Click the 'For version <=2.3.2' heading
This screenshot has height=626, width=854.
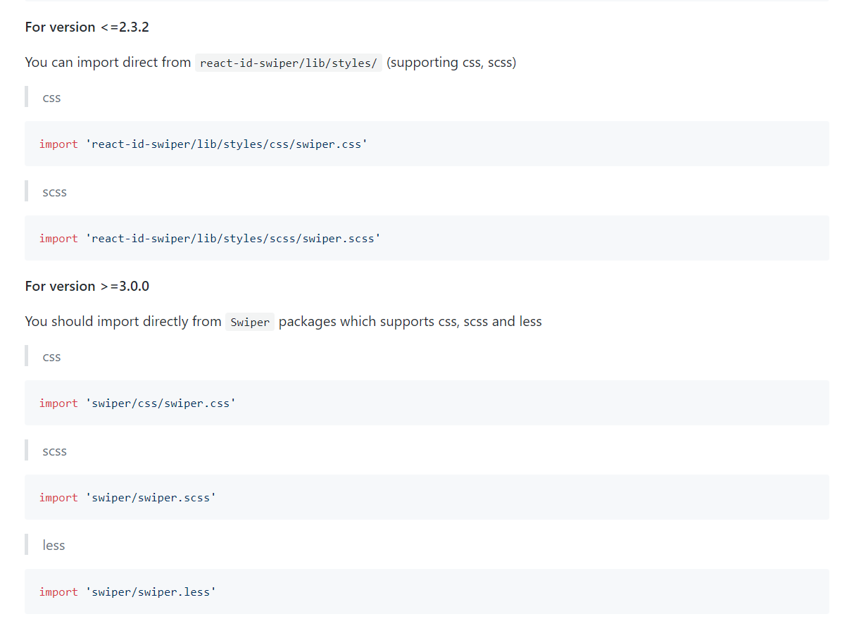(x=87, y=27)
